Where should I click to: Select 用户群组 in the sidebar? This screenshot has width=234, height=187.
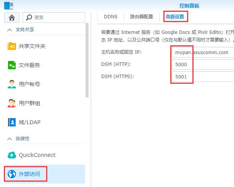click(45, 103)
